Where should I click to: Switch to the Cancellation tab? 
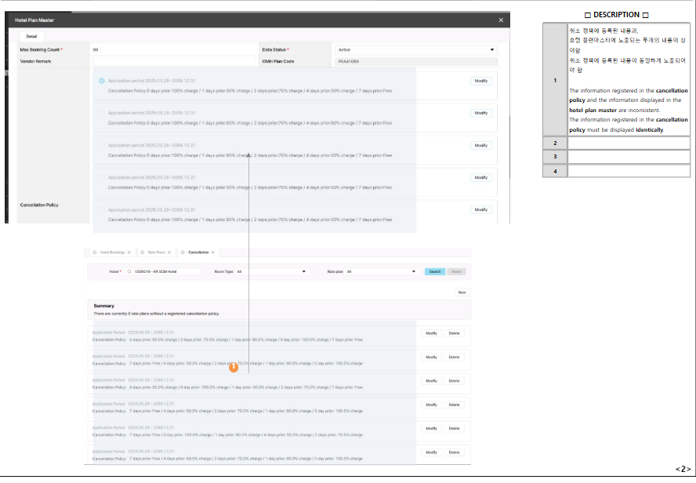coord(198,252)
